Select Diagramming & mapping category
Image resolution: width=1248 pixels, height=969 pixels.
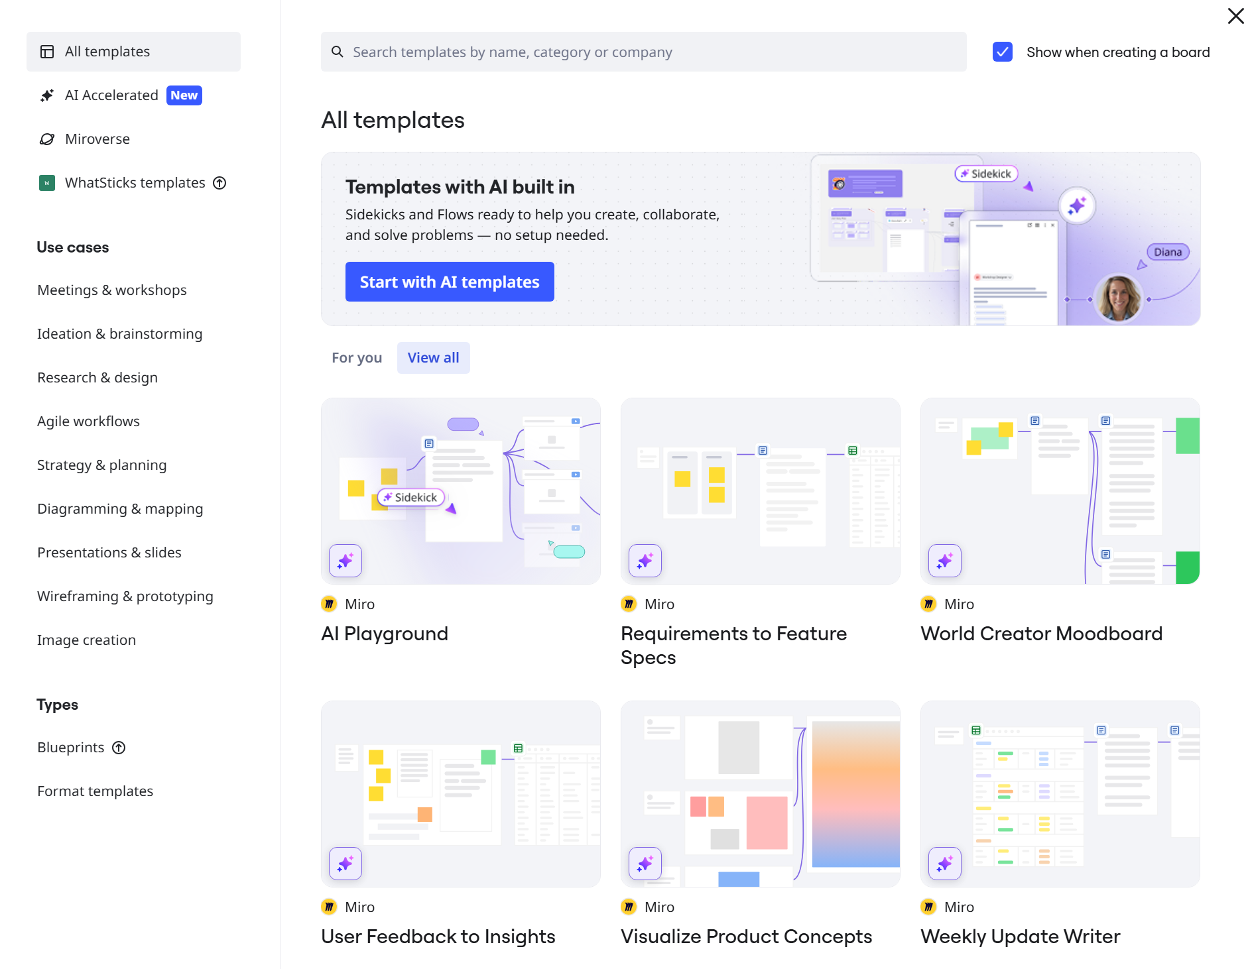[x=120, y=509]
